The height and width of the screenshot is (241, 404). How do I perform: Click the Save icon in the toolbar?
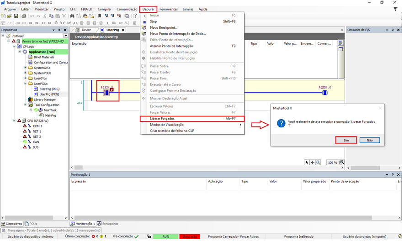(x=16, y=16)
